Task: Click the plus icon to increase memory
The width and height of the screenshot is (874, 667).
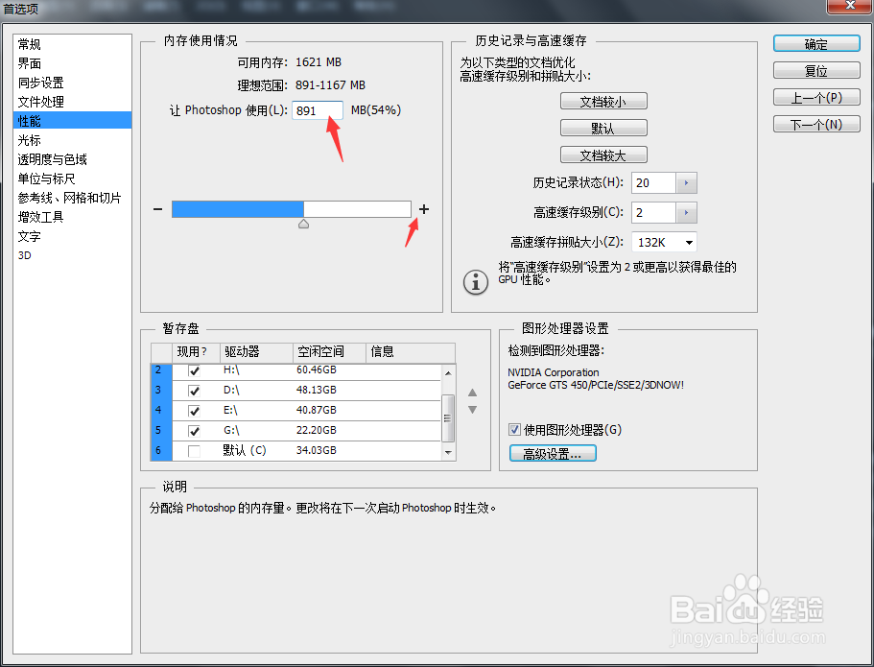Action: [424, 209]
